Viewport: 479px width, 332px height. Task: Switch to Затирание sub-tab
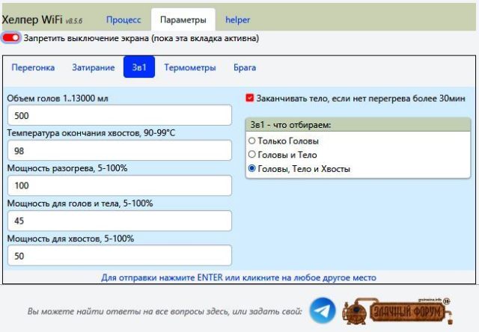pyautogui.click(x=93, y=67)
